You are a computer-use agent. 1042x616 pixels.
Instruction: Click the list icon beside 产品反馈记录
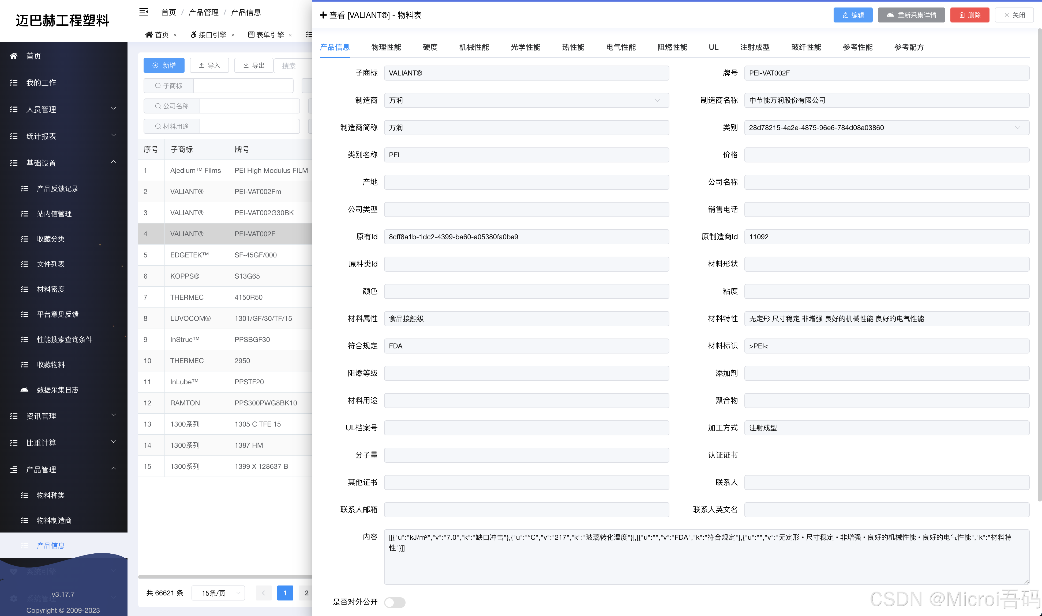[25, 188]
